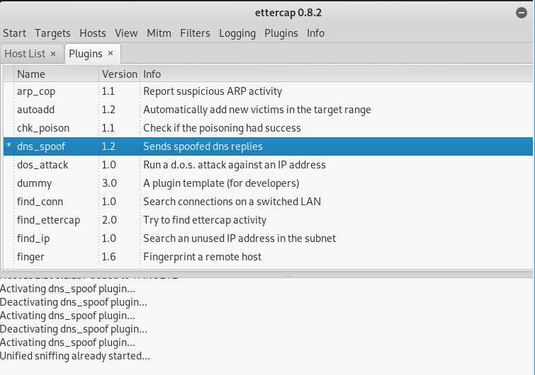Click 'Run a d.o.s. attack against an IP address'
This screenshot has width=535, height=375.
pos(235,165)
